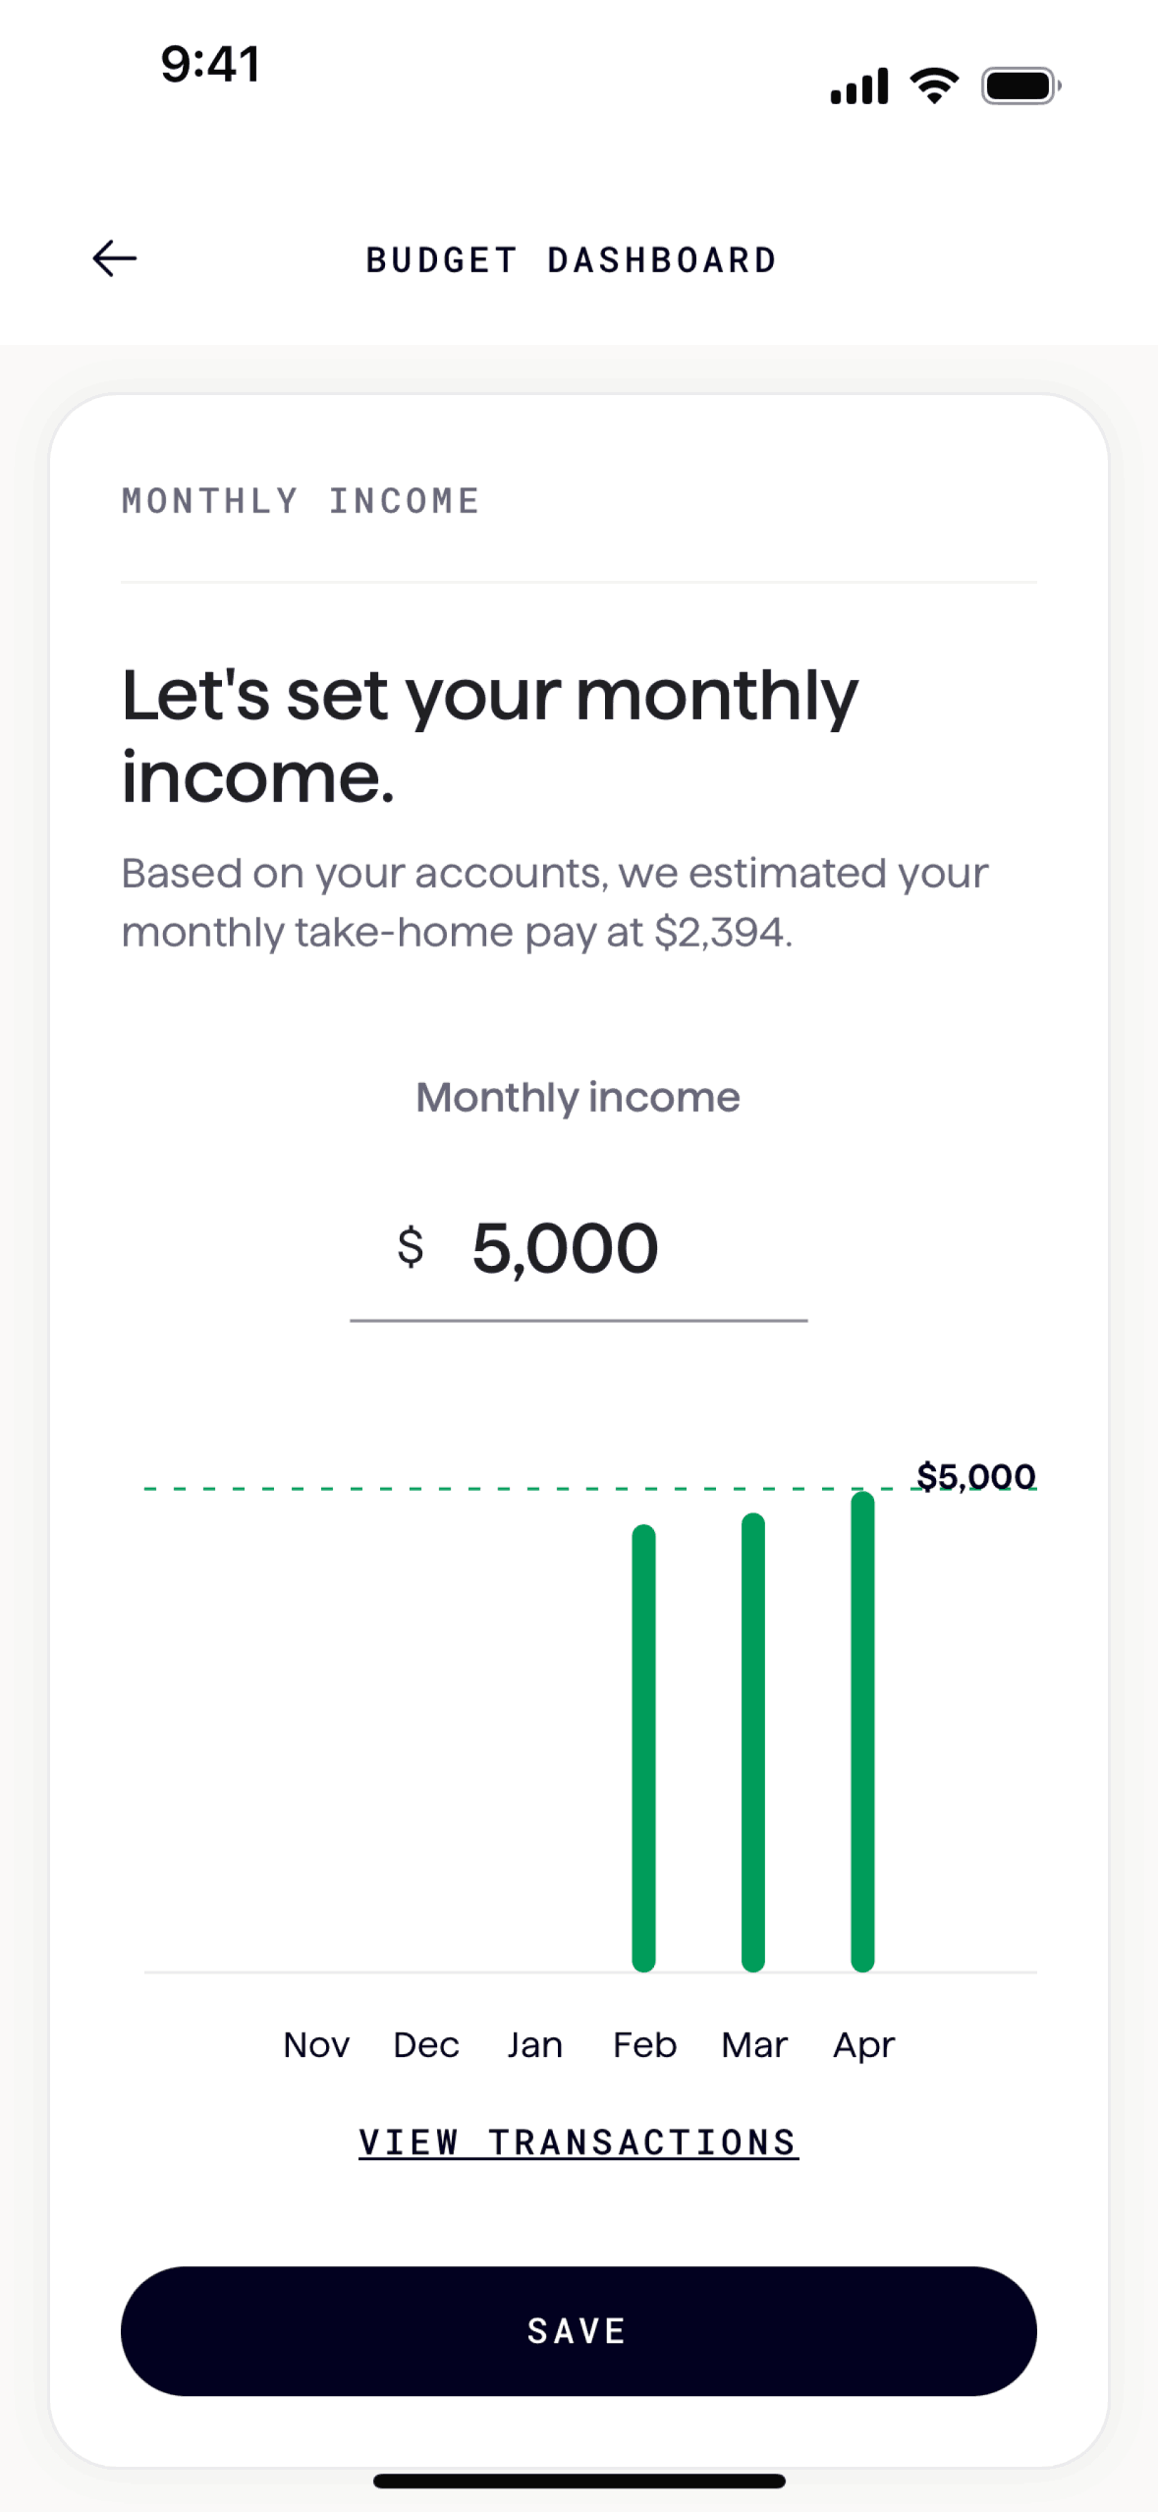
Task: Click the Nov month label
Action: click(x=316, y=2045)
